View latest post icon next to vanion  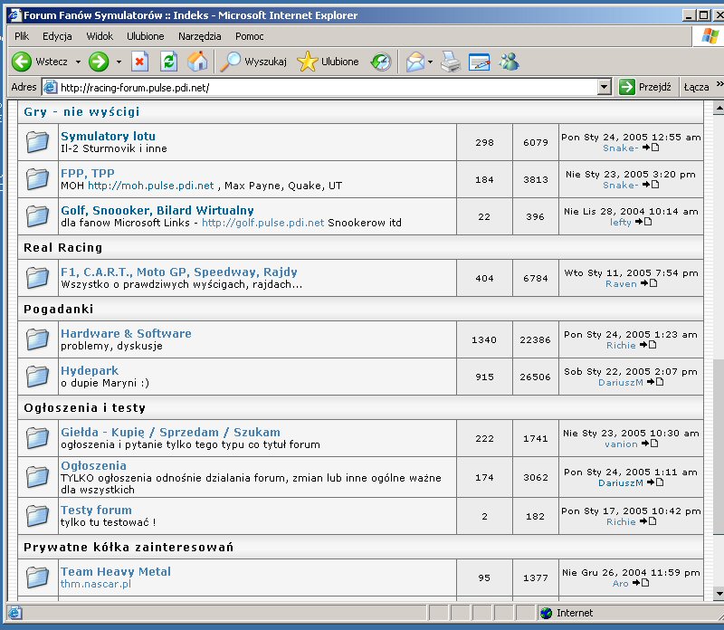650,444
